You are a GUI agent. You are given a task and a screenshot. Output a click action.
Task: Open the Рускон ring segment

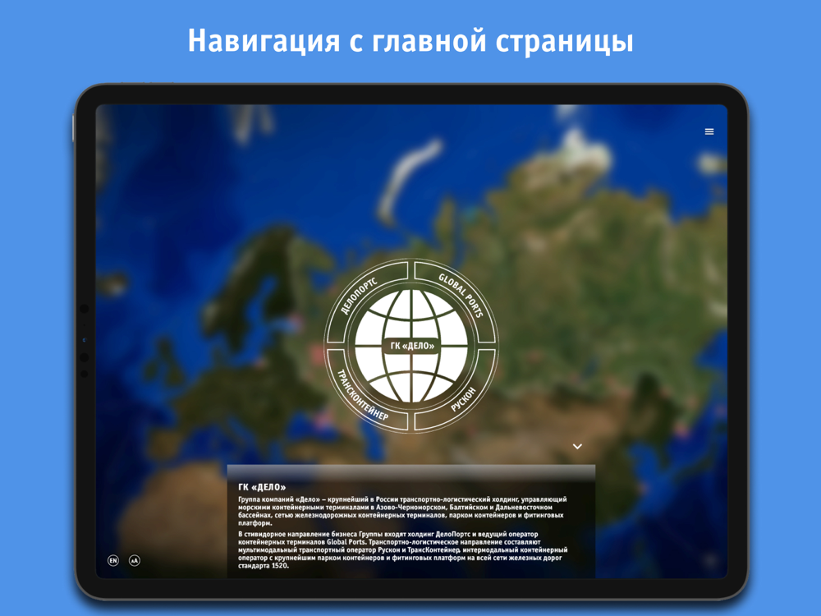tap(461, 396)
